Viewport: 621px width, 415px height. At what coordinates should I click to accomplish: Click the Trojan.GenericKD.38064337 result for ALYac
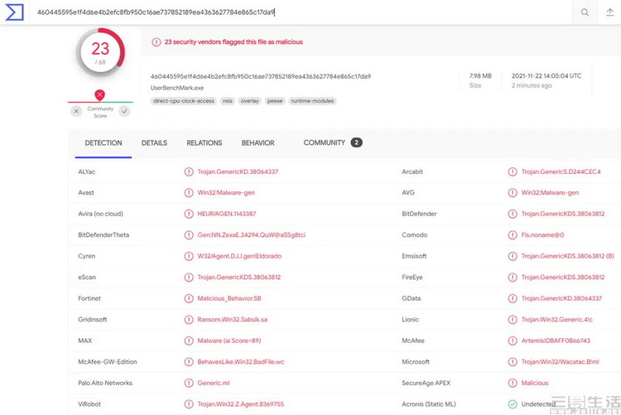[x=238, y=171]
